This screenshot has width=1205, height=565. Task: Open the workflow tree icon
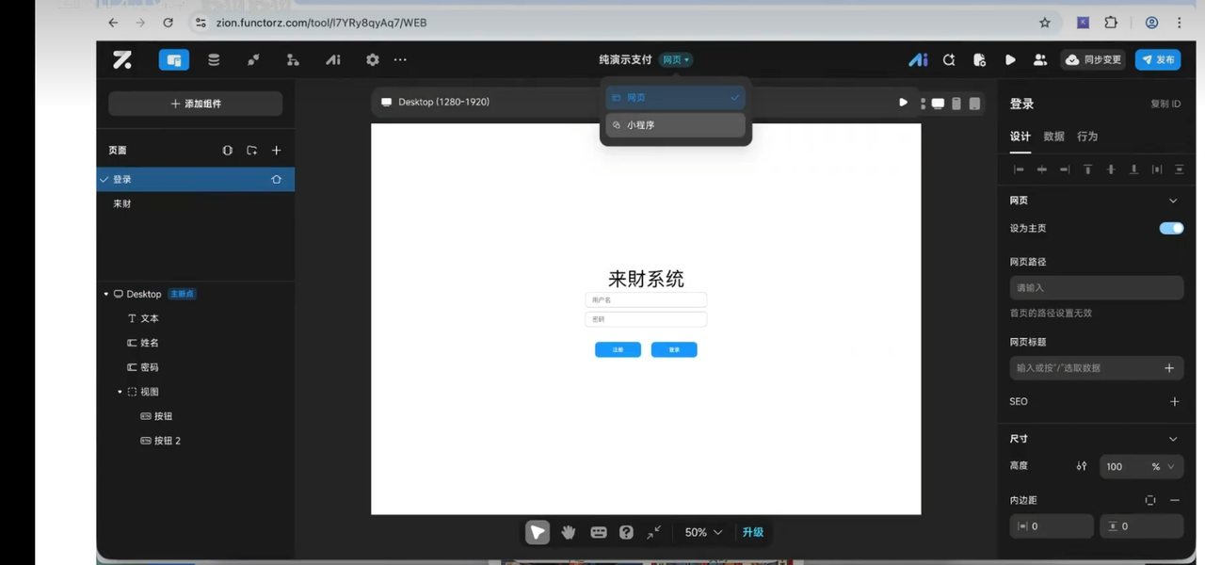293,59
